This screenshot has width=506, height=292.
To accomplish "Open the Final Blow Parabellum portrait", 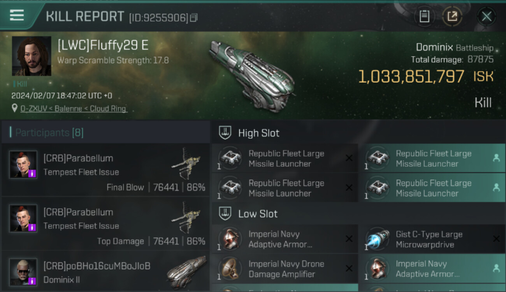I will point(23,165).
